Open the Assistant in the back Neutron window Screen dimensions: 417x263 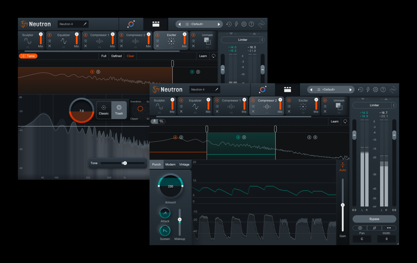(x=131, y=24)
